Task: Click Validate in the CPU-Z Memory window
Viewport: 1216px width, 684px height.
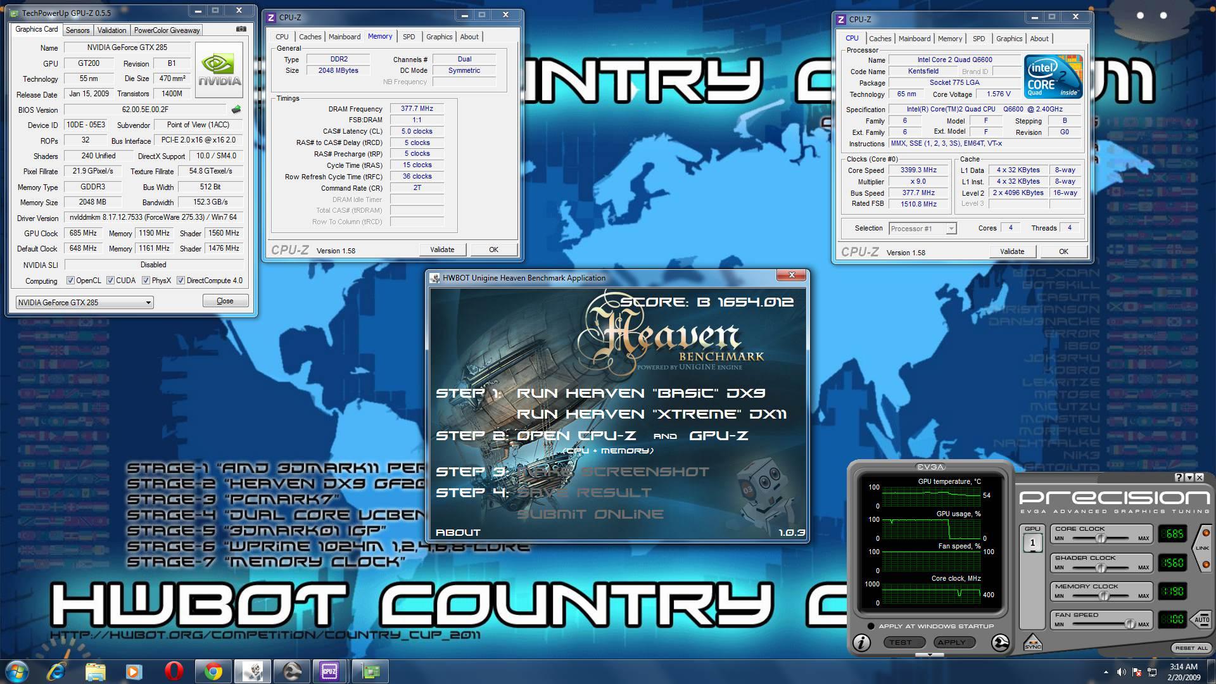Action: click(442, 250)
